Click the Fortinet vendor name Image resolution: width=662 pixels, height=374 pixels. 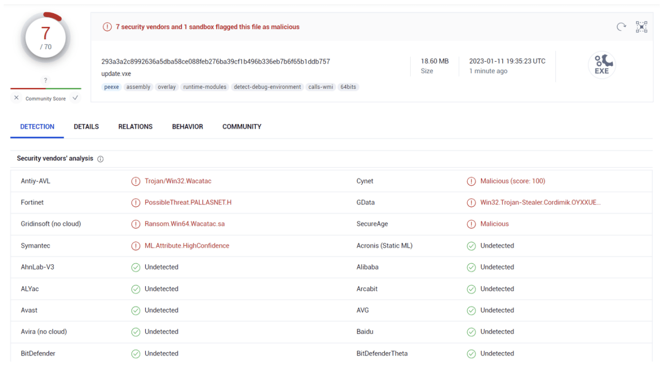33,203
